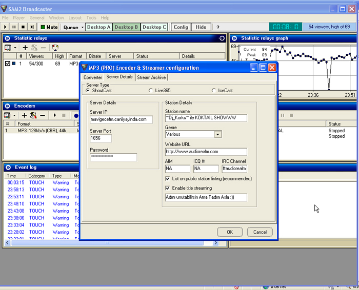Select the IceCast server type

213,91
